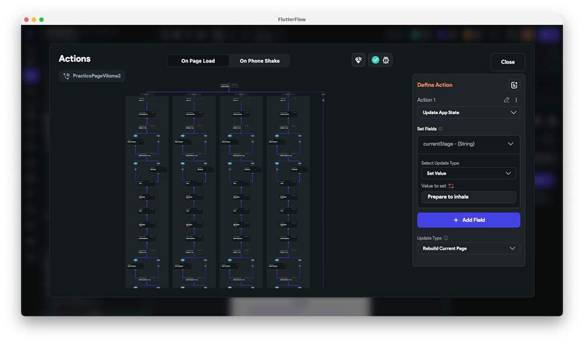Expand the currentStage - (String) field
584x344 pixels.
click(x=468, y=144)
